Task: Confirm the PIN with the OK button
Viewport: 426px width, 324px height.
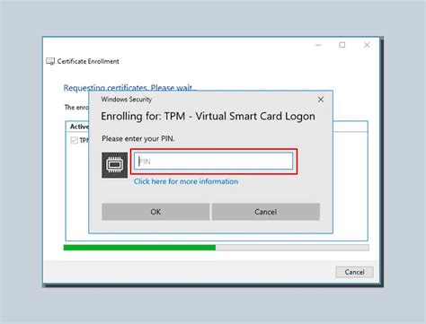Action: [155, 212]
